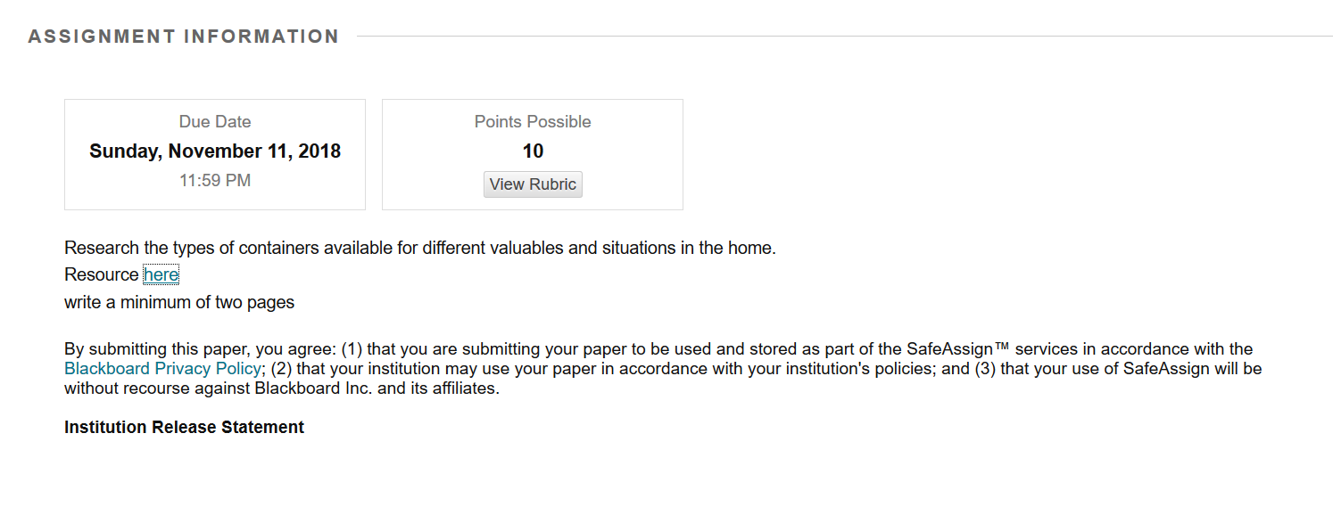Click the "without recourse against" phrase
This screenshot has height=507, width=1333.
point(157,388)
